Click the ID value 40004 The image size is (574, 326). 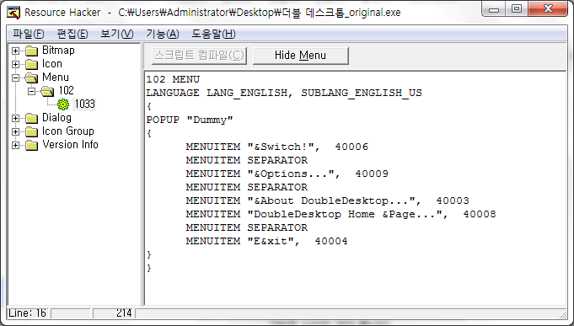[x=331, y=241]
